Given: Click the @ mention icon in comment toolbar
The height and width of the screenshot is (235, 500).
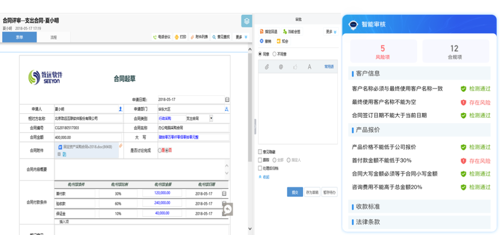Looking at the screenshot, I should (281, 67).
